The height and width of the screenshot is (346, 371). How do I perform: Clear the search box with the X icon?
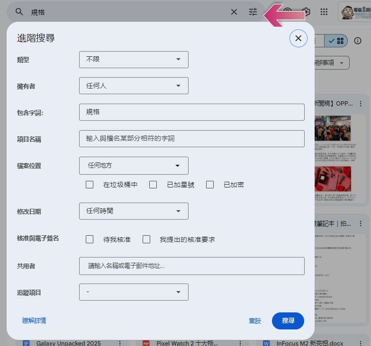[234, 12]
